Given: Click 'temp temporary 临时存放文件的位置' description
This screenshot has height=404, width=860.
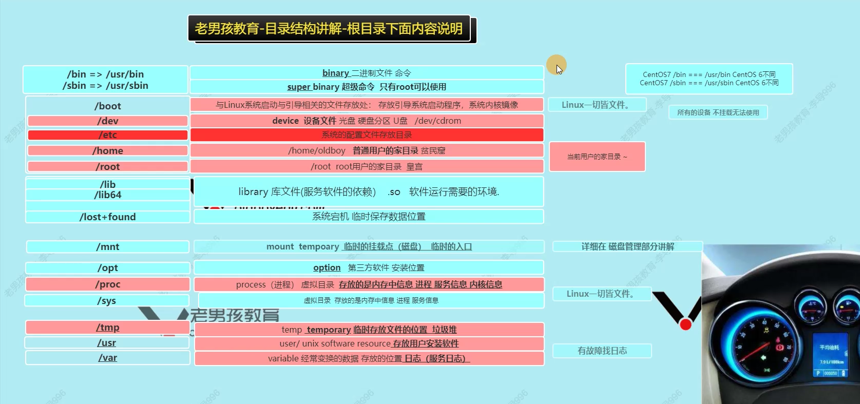Looking at the screenshot, I should click(369, 330).
